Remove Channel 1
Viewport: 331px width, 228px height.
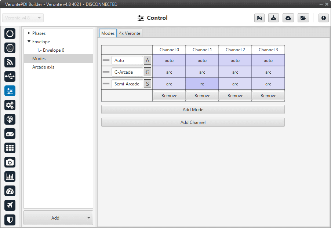[202, 96]
